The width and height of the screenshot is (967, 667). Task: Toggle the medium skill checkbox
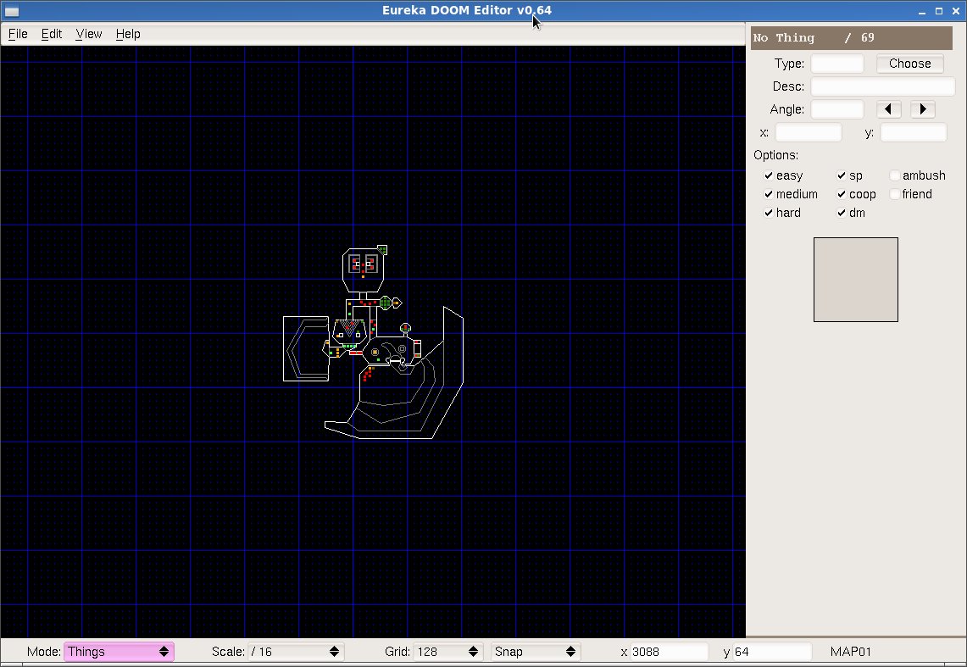[x=769, y=194]
